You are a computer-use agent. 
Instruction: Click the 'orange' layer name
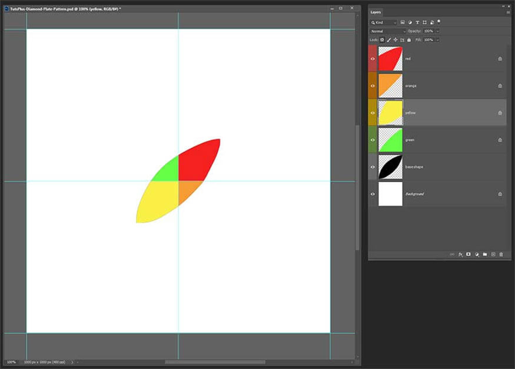tap(411, 86)
